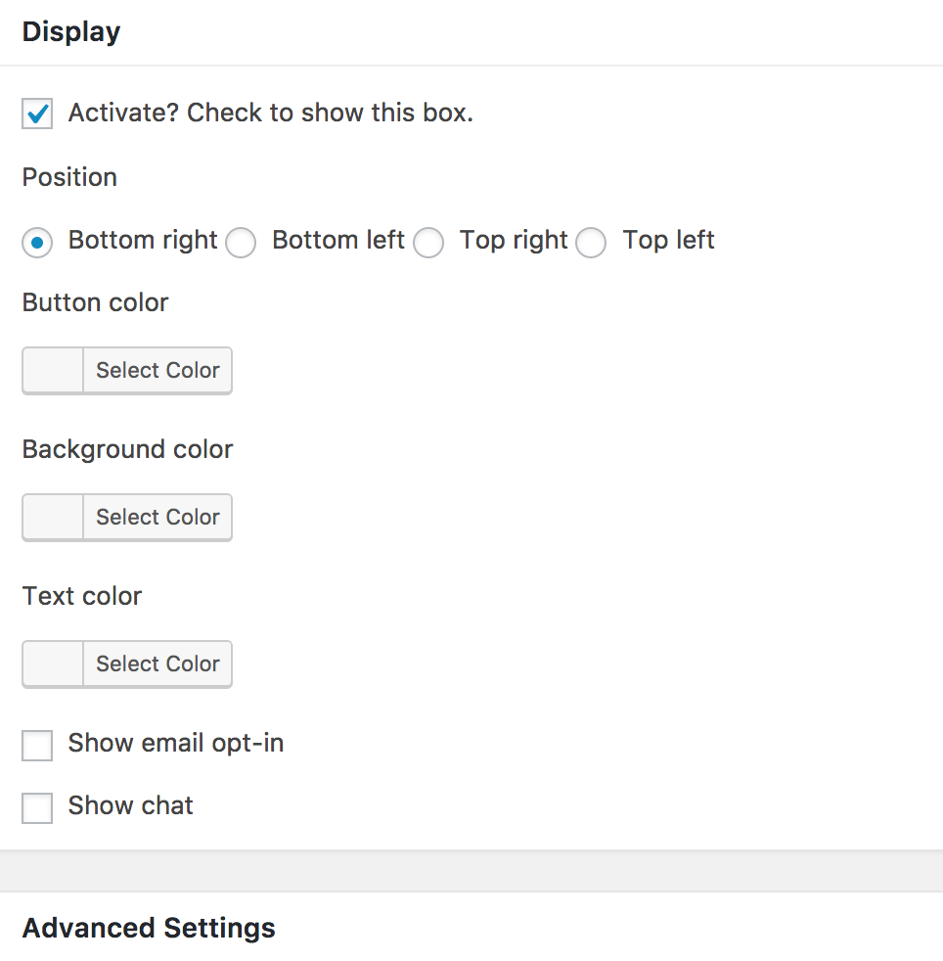The height and width of the screenshot is (961, 943).
Task: Enable Show chat checkbox
Action: coord(37,807)
